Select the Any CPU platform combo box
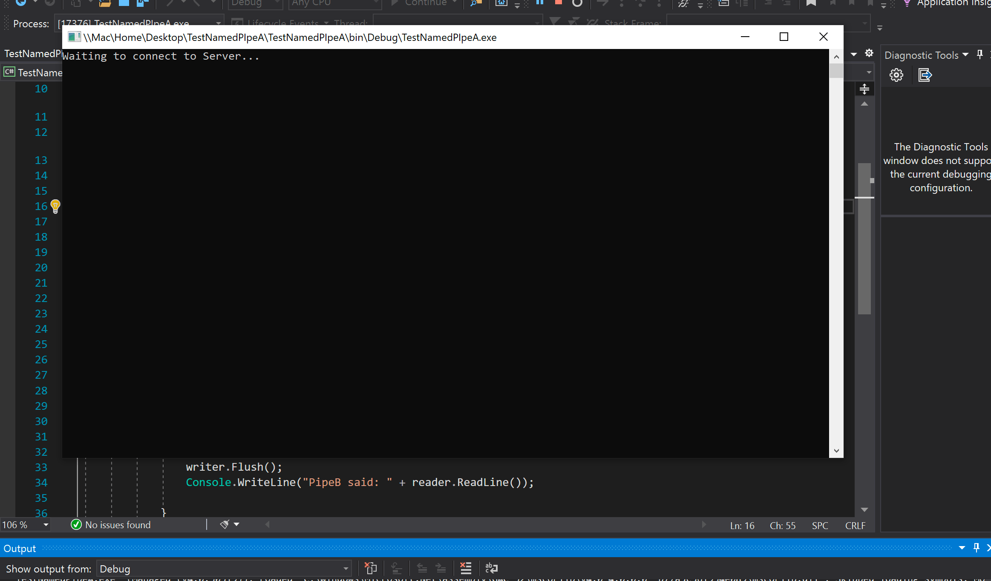Screen dimensions: 991x581 335,3
